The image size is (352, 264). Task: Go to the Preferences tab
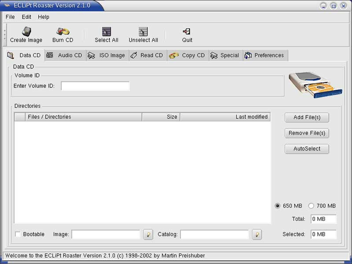click(x=265, y=55)
